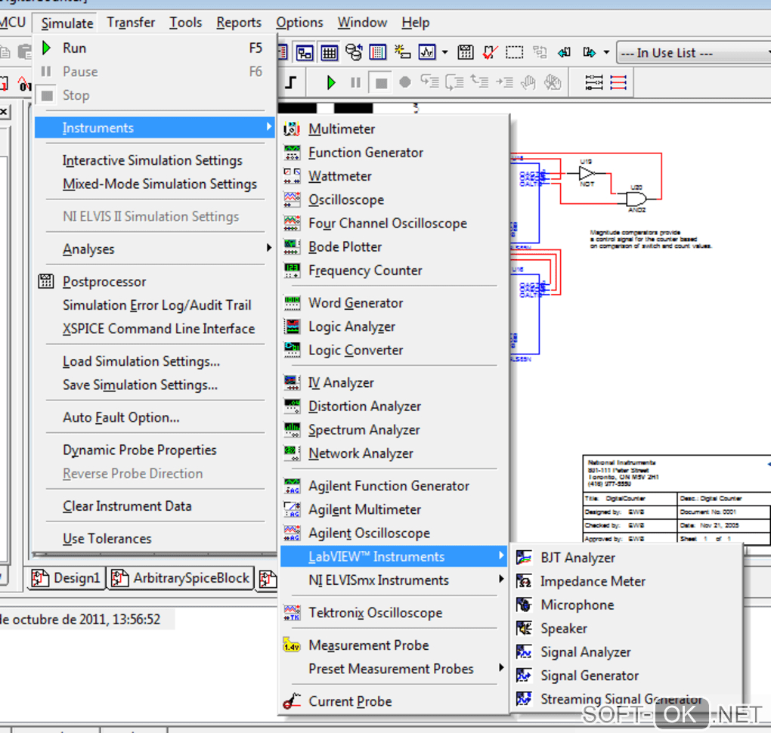Open the Instruments submenu entry
The height and width of the screenshot is (733, 771).
(155, 128)
